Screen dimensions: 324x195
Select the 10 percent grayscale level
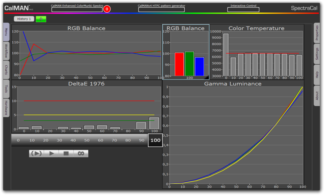click(x=32, y=140)
